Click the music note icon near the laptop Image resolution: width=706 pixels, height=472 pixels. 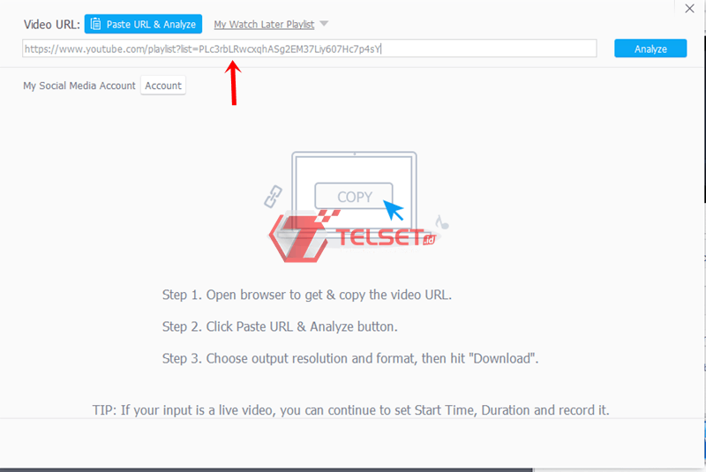point(442,222)
